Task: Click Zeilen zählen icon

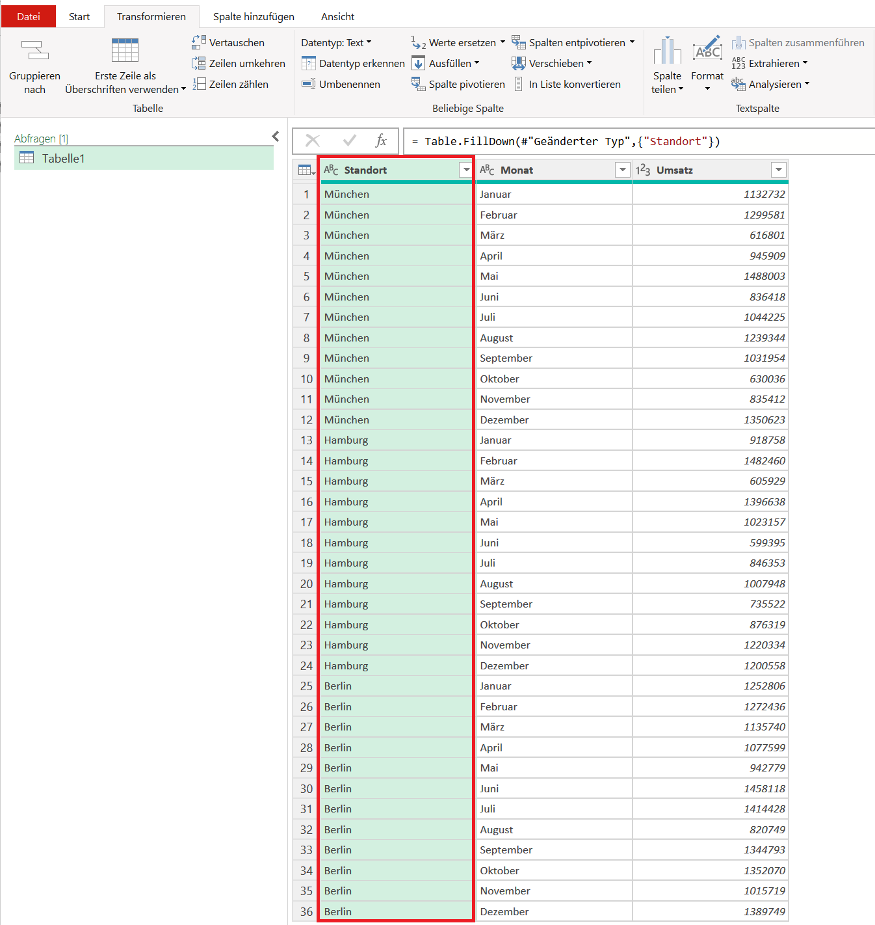Action: pos(199,84)
